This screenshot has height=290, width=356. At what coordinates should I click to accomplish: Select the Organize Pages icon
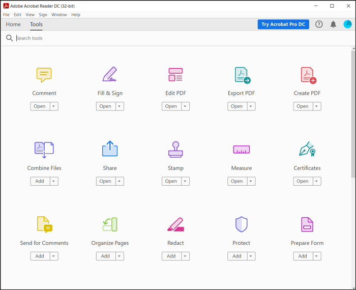point(110,224)
